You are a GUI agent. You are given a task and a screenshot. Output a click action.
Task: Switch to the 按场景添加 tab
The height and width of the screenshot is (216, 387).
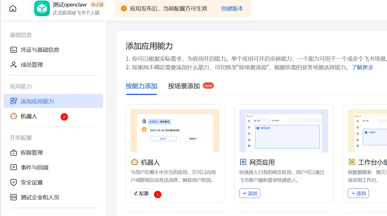tap(184, 86)
